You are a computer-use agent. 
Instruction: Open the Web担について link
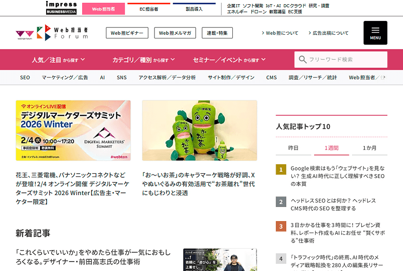click(x=280, y=33)
